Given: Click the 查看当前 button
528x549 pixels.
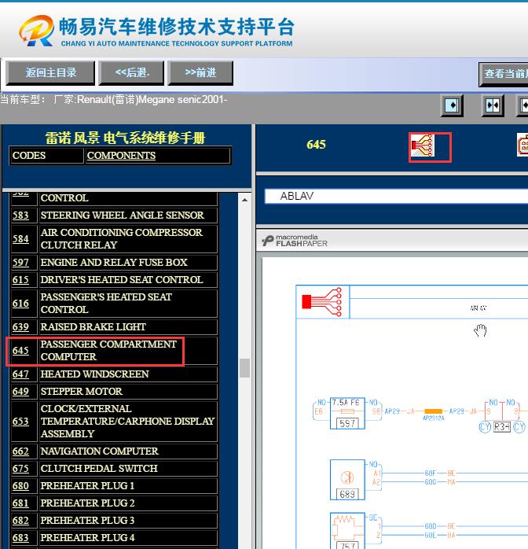Looking at the screenshot, I should (x=504, y=74).
